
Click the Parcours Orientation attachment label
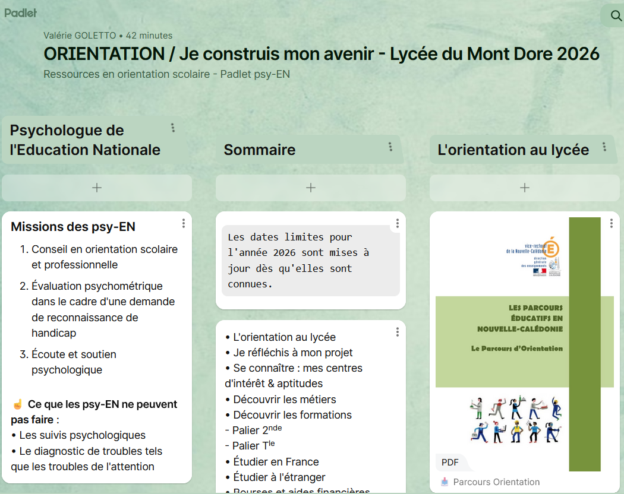pyautogui.click(x=496, y=482)
